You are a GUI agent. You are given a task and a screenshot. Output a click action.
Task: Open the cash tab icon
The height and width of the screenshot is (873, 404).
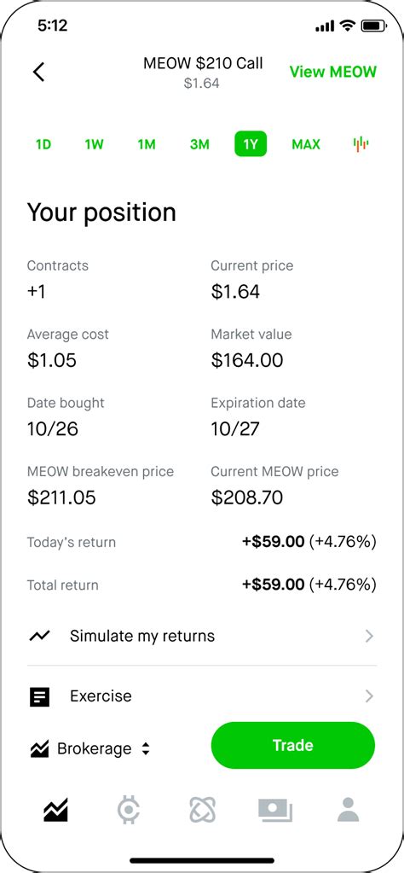(275, 810)
